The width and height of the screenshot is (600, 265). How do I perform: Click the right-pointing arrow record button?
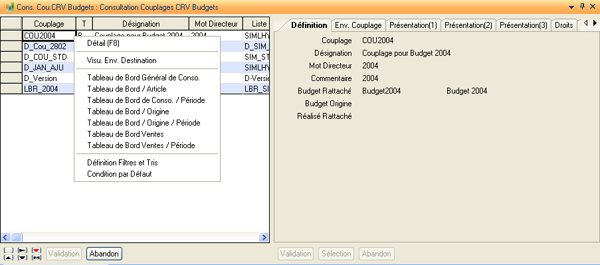[23, 250]
